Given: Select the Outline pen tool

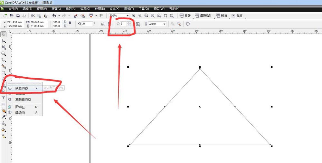Looking at the screenshot, I should [x=4, y=123].
